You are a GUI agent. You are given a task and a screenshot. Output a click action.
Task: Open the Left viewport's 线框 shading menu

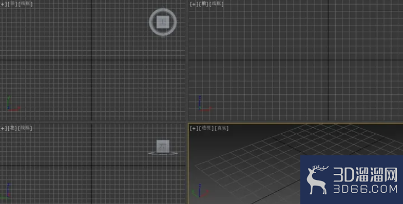coord(26,128)
